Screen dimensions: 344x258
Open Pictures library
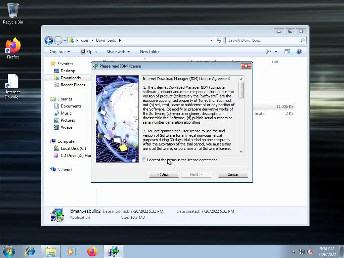click(x=68, y=120)
